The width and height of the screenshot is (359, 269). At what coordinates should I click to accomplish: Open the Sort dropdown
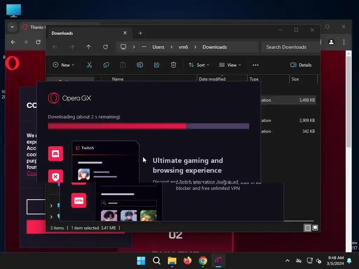(199, 65)
